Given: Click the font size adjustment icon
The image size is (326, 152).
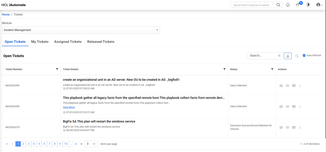Looking at the screenshot, I should coord(298,5).
